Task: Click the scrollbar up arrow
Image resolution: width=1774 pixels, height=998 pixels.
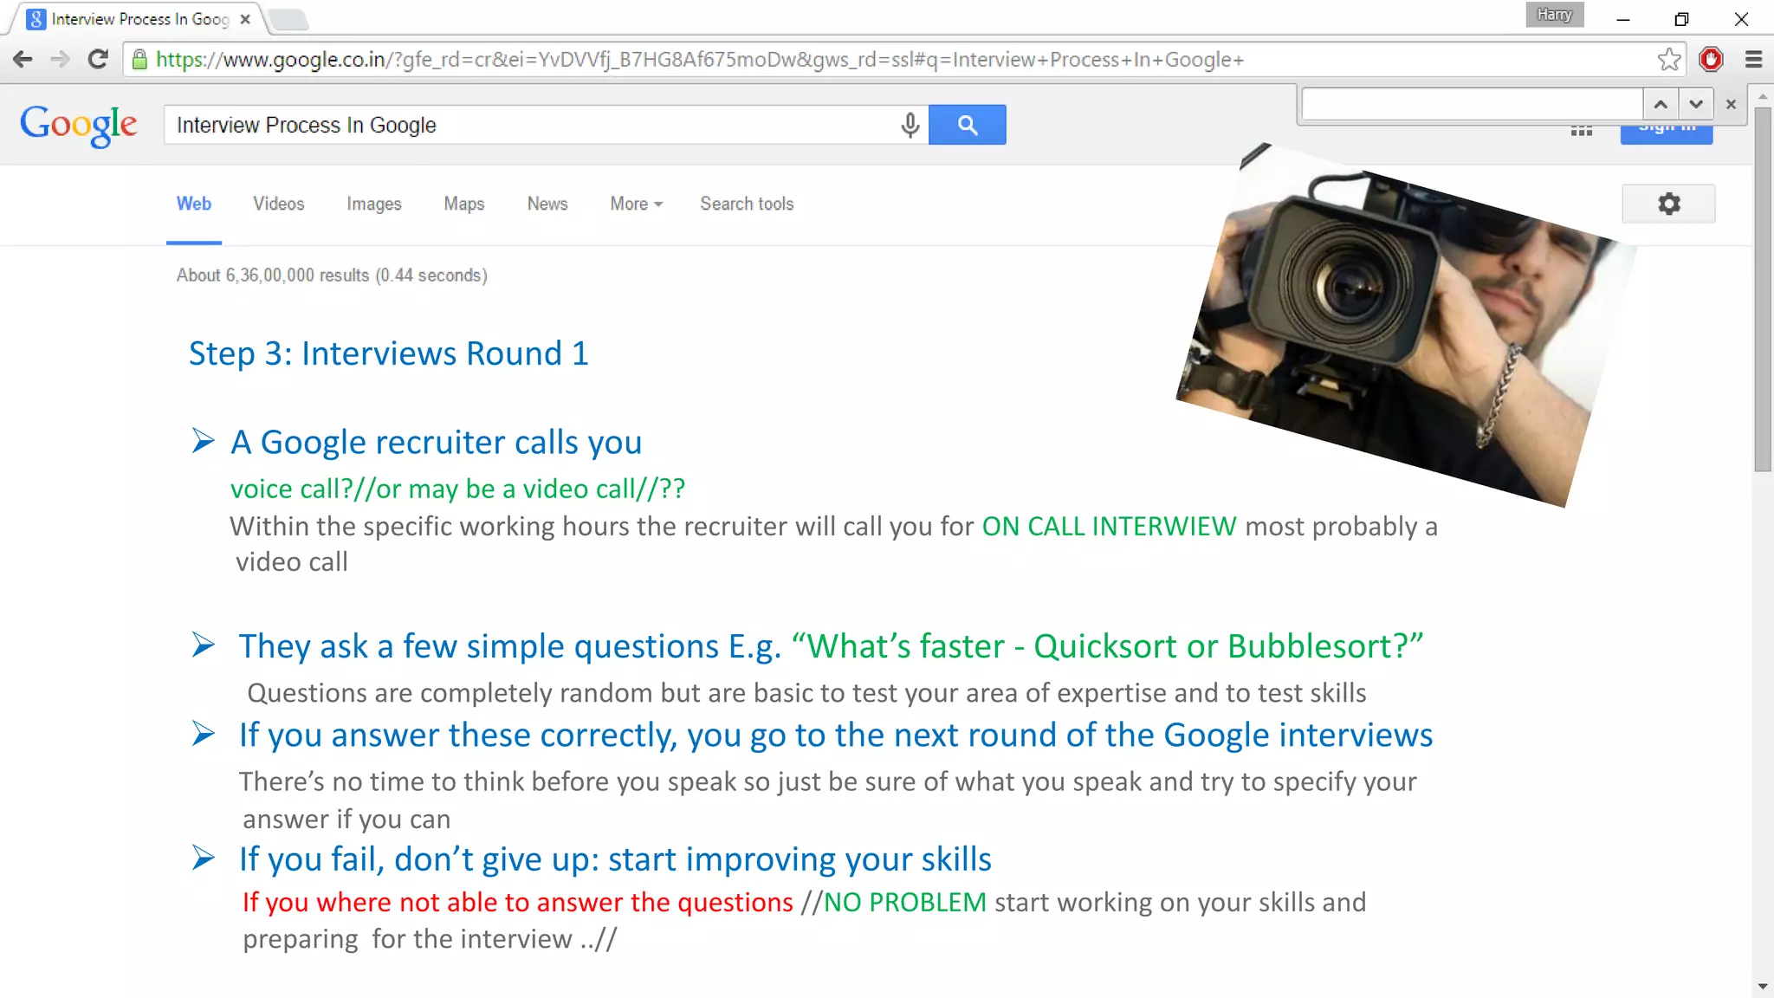Action: 1763,95
